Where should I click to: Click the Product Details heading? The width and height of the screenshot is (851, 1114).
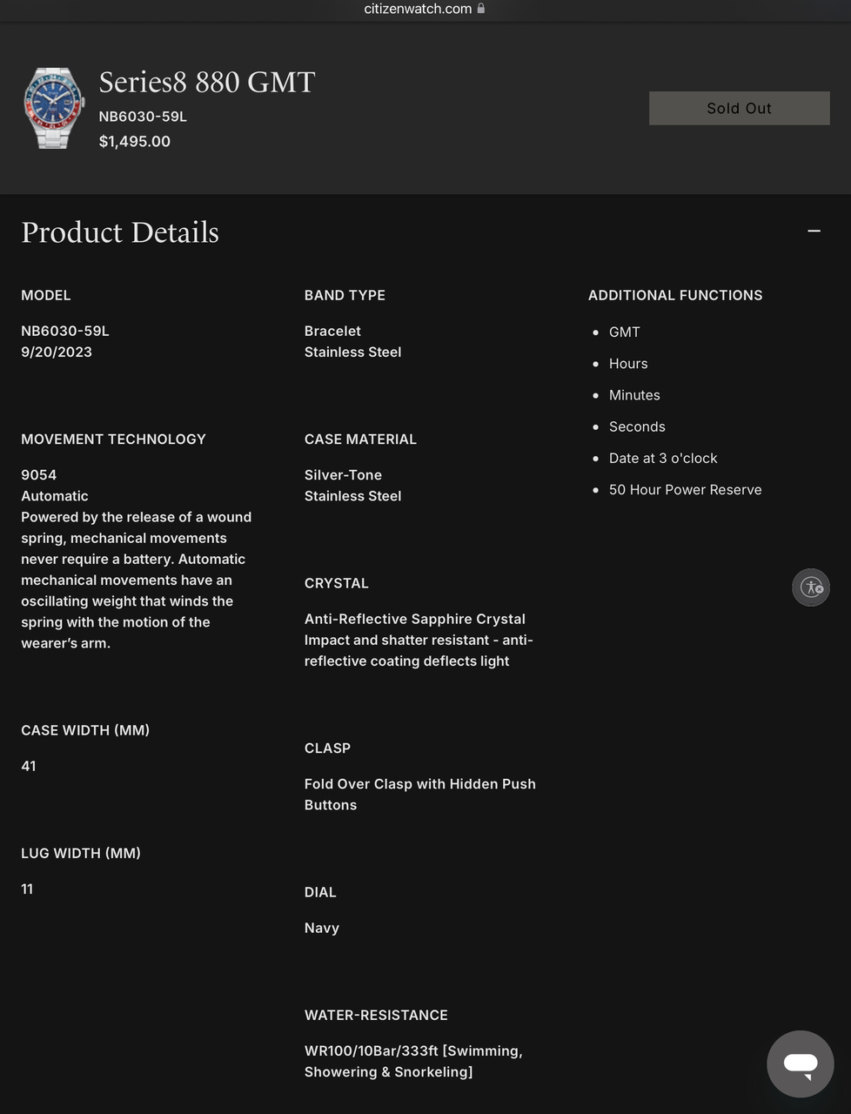[x=120, y=232]
